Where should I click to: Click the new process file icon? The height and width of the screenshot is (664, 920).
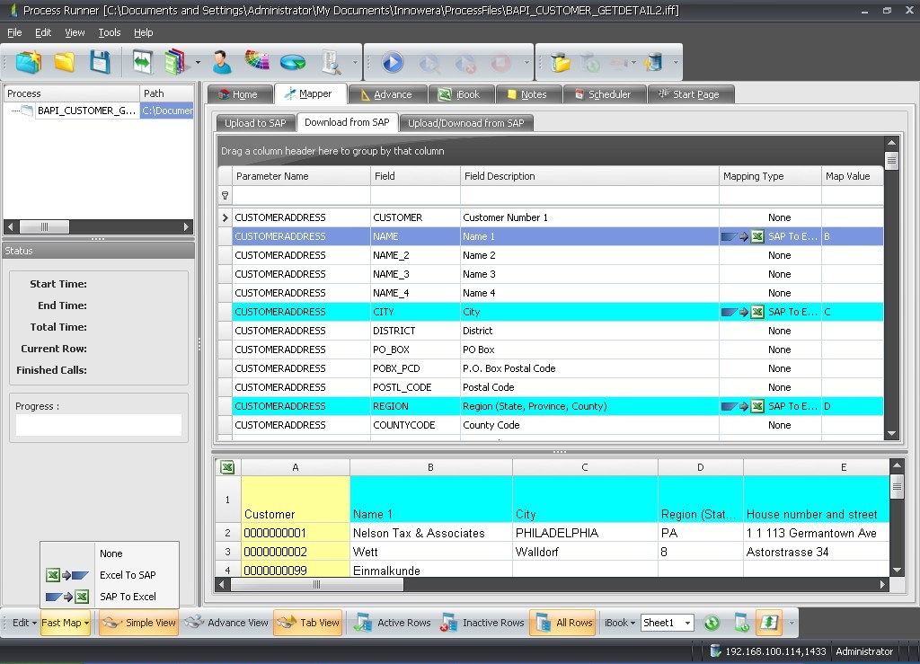click(29, 62)
